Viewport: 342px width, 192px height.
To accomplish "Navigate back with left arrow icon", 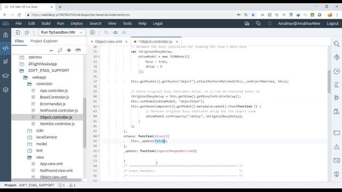I will pos(115,33).
